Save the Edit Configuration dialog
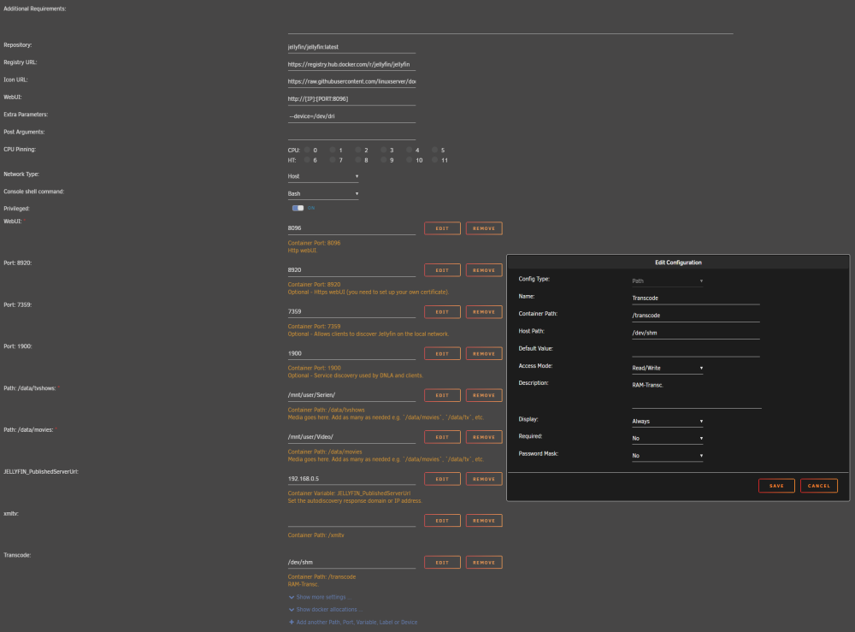 coord(776,485)
